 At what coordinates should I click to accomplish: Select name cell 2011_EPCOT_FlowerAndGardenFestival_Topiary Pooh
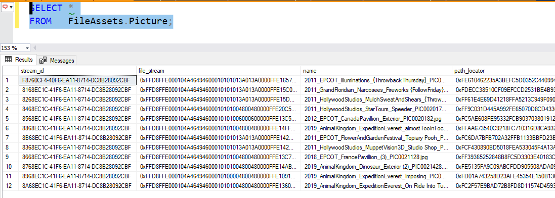coord(376,137)
